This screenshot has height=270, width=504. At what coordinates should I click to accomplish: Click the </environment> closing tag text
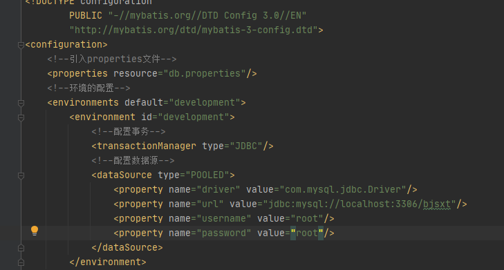coord(108,262)
